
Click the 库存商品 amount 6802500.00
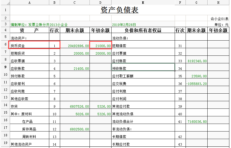pyautogui.click(x=75, y=129)
